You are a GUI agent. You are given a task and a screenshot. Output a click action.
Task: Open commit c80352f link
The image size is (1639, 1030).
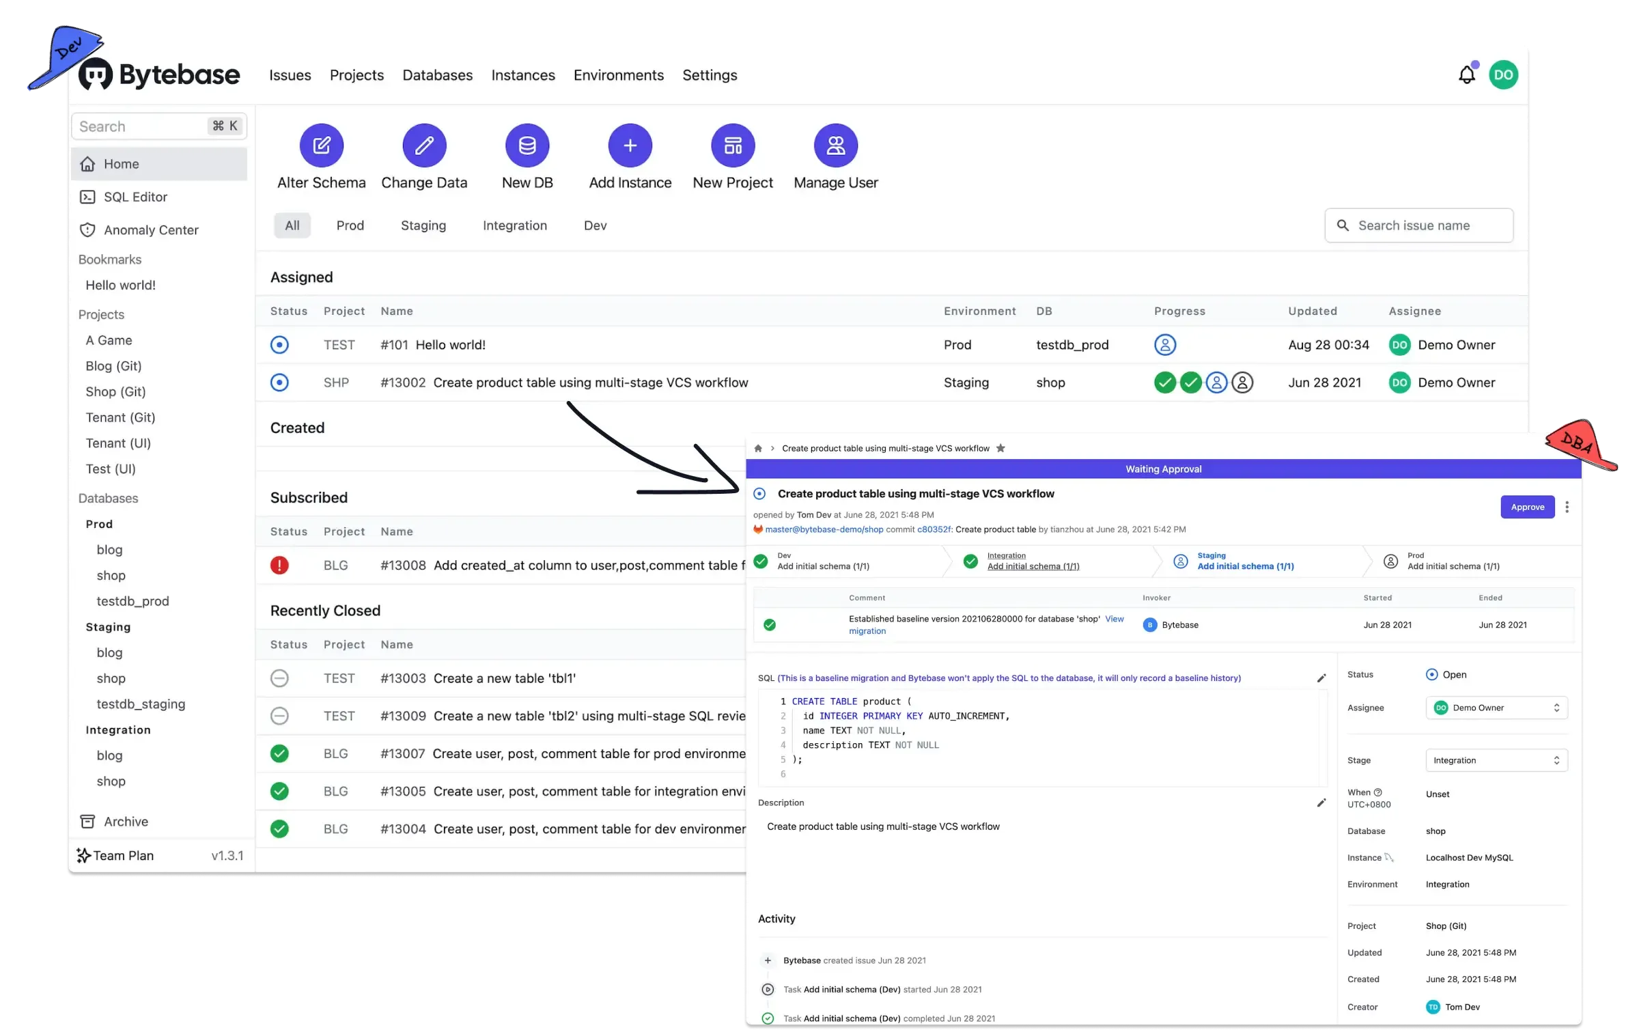click(x=934, y=529)
